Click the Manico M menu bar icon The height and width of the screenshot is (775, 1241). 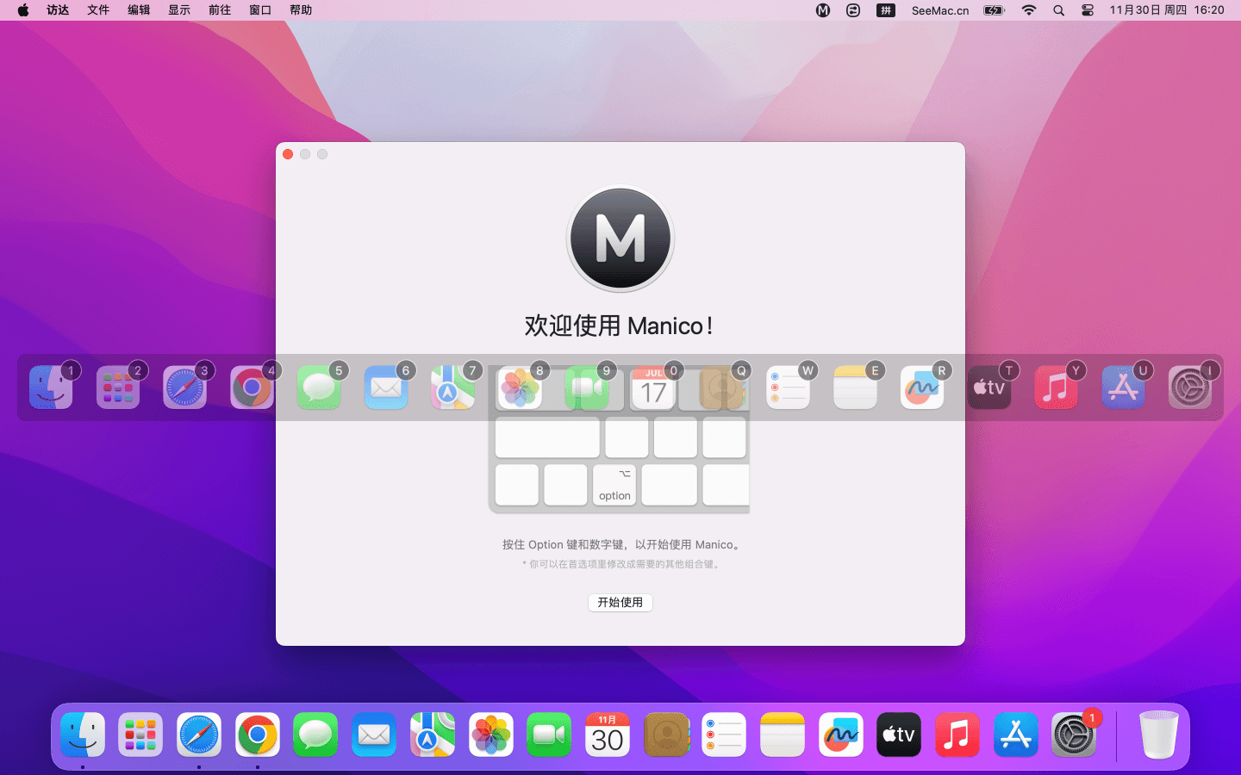823,10
